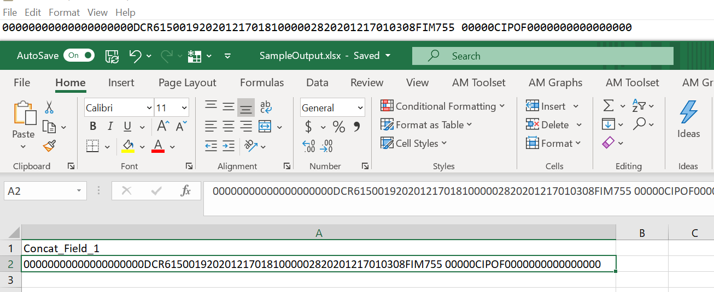Expand the General number format dropdown
The height and width of the screenshot is (292, 714).
coord(360,108)
